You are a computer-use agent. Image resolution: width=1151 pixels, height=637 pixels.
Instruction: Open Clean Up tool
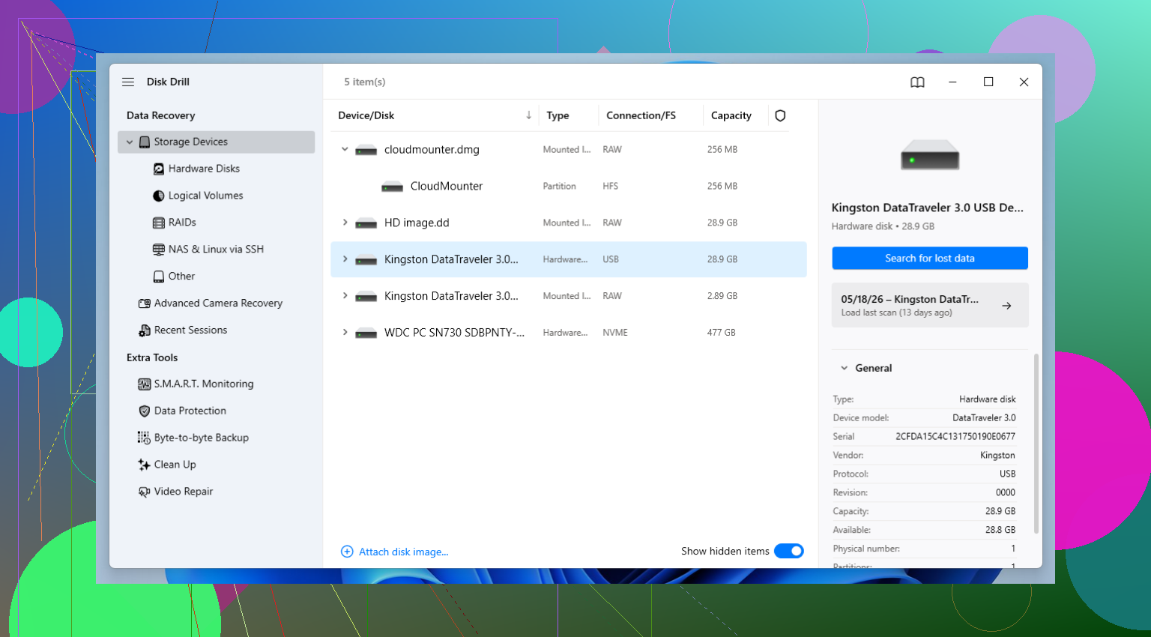[175, 465]
